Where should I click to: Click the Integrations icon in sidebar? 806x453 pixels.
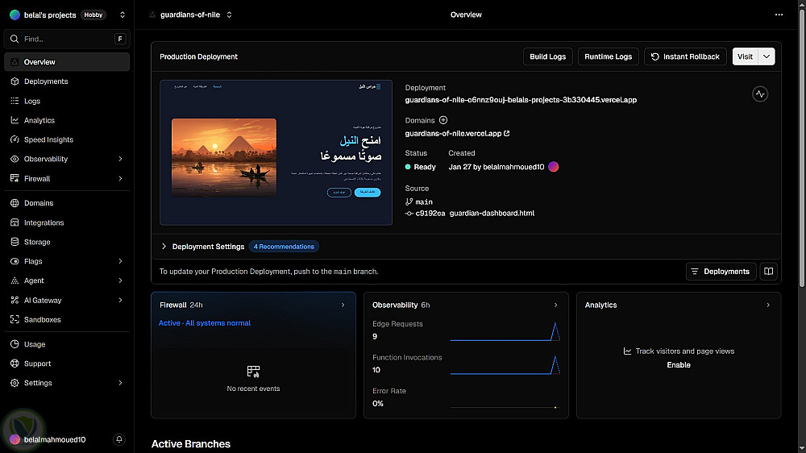point(15,222)
